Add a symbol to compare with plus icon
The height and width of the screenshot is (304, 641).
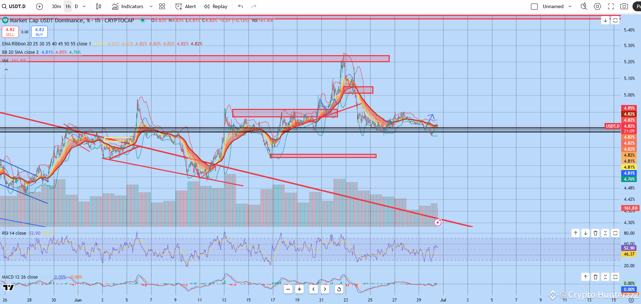40,6
